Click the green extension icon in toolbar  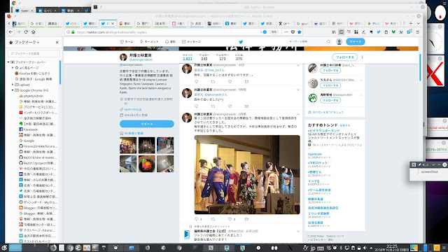(393, 32)
